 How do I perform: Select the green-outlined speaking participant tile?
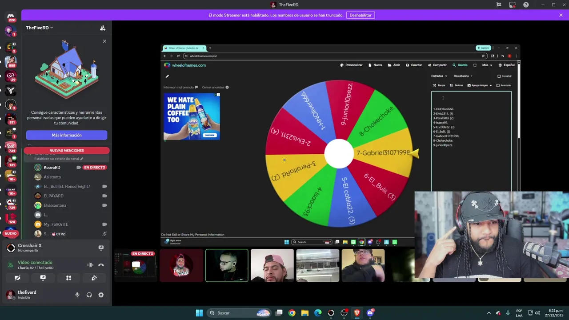click(x=227, y=266)
